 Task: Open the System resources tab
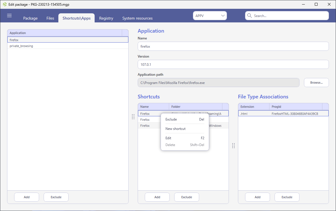click(x=137, y=18)
